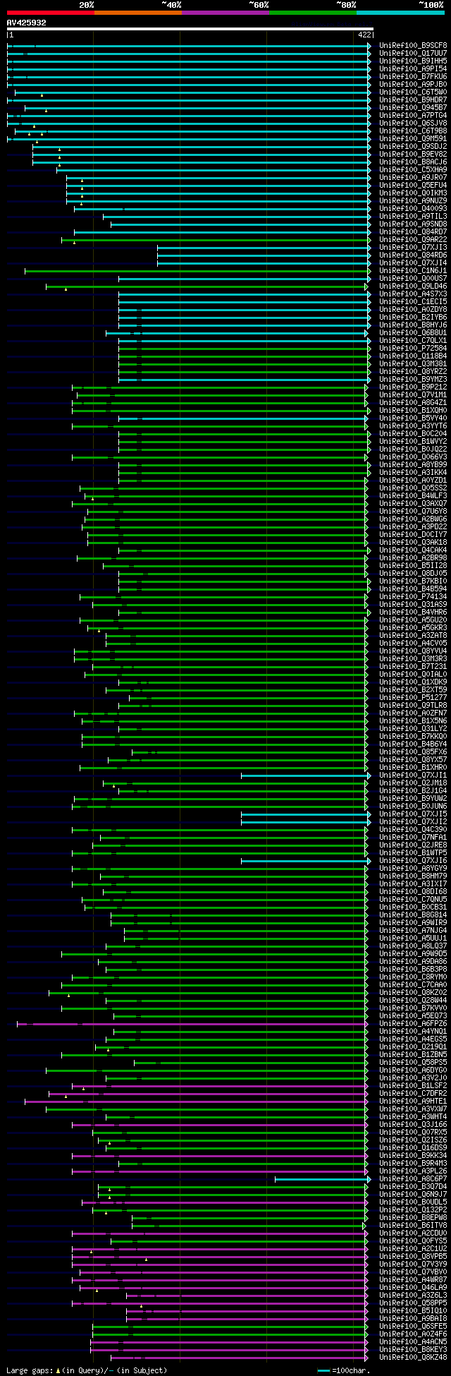Click cyan alignment bar for UniRef100_Q7XJI2
Image resolution: width=451 pixels, height=1376 pixels.
pos(305,822)
